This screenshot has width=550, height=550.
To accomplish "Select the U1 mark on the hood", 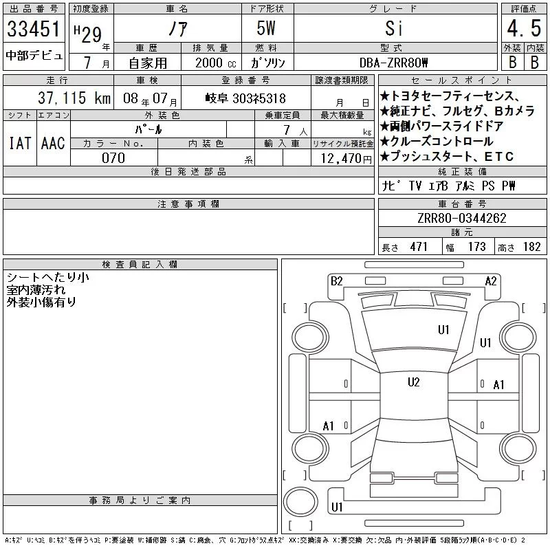I will (x=443, y=330).
